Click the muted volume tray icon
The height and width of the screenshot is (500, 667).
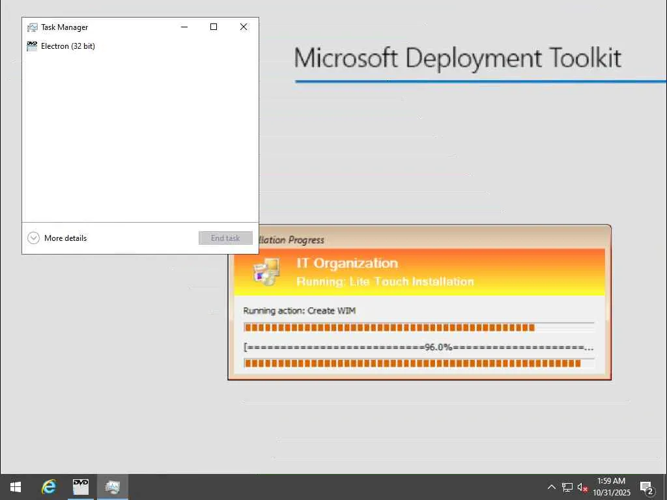point(582,487)
